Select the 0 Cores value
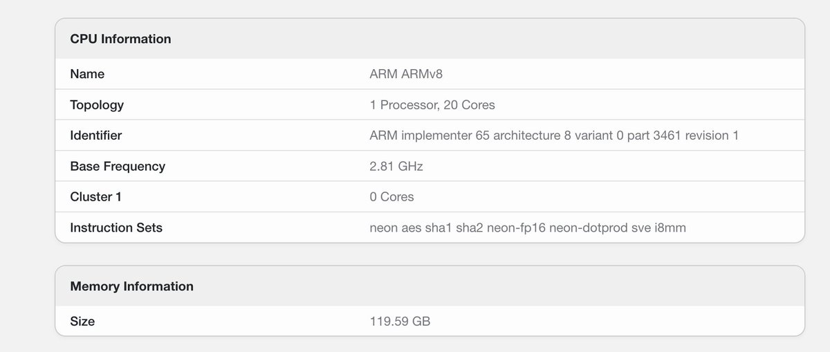The height and width of the screenshot is (352, 830). (x=391, y=197)
